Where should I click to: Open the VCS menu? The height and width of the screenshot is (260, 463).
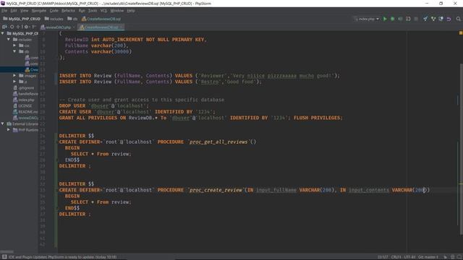click(103, 11)
